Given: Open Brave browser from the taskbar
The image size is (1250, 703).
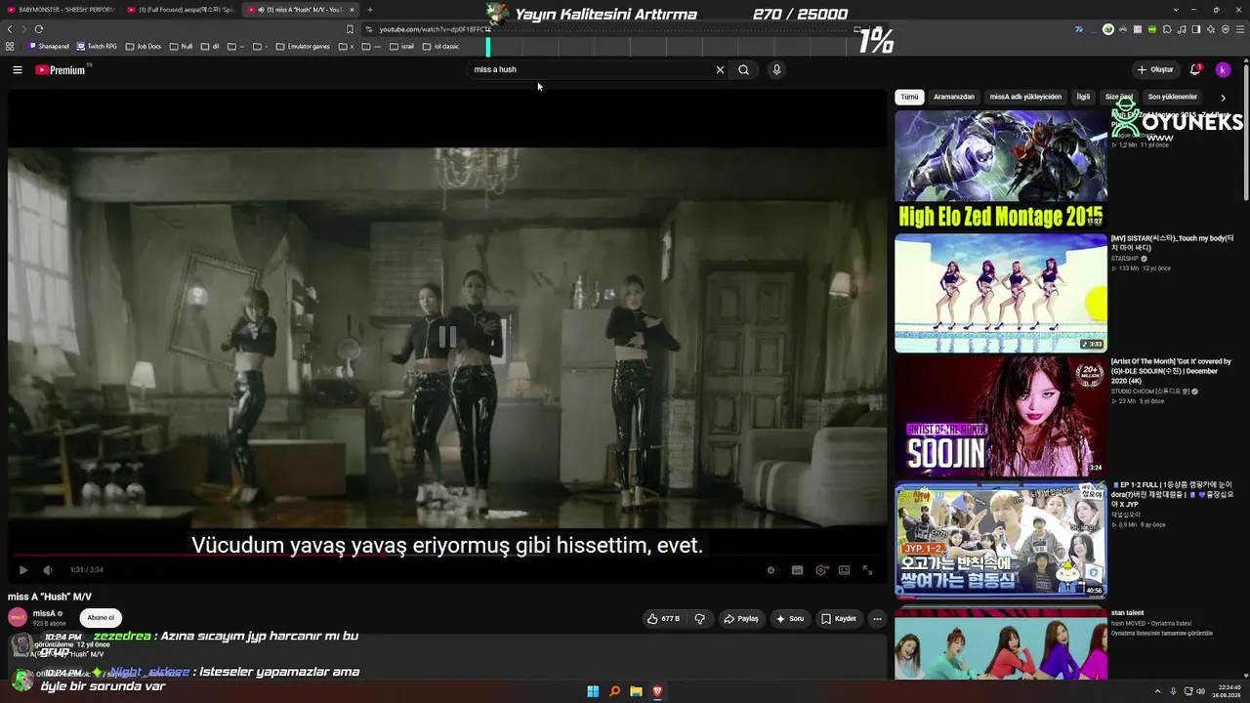Looking at the screenshot, I should (657, 691).
